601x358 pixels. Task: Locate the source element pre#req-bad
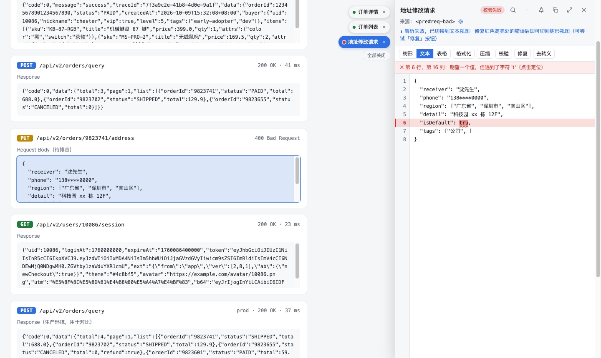point(461,22)
